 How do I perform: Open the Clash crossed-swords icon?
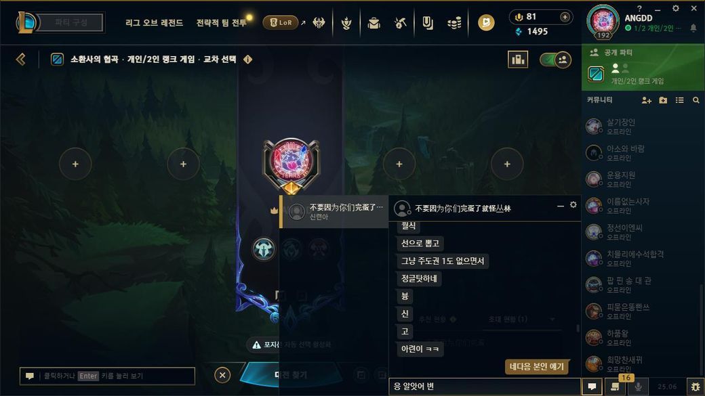coord(319,22)
